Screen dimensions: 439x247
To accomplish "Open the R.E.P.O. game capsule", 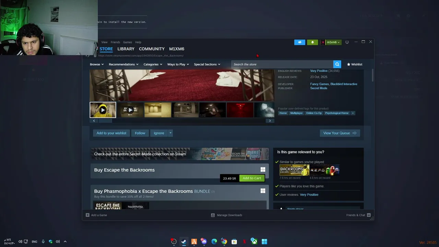I will tap(324, 170).
